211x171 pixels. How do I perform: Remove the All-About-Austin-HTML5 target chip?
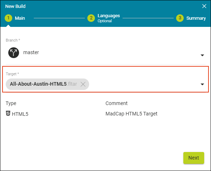click(x=83, y=84)
